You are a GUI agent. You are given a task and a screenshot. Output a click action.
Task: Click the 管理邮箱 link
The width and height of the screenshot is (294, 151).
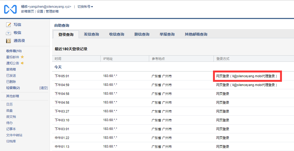pos(52,11)
